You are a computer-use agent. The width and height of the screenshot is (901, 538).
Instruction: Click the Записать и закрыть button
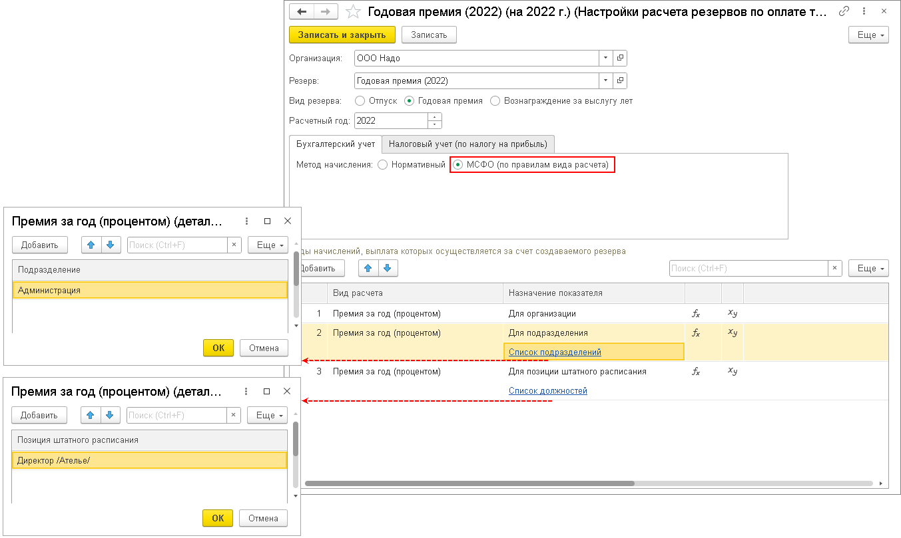(x=342, y=35)
